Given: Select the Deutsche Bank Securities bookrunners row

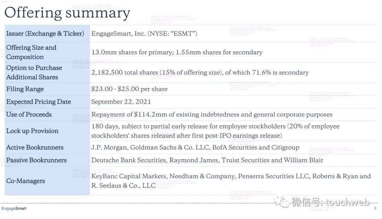Looking at the screenshot, I should pos(207,160).
